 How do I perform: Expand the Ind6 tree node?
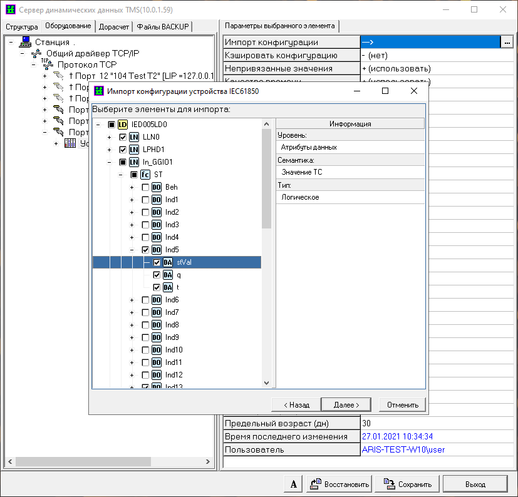click(132, 300)
